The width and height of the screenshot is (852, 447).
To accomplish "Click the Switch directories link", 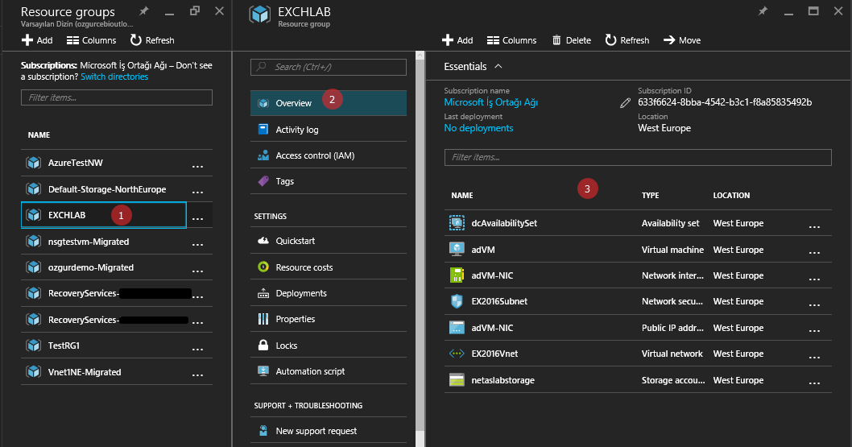I will click(114, 77).
